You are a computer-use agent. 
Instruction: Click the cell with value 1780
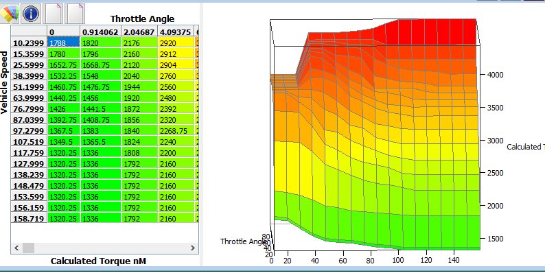[x=64, y=54]
